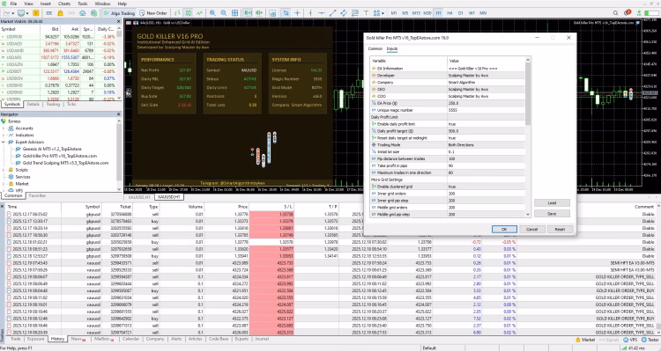The height and width of the screenshot is (352, 661).
Task: Select Gold Trend Scalping MT5 v5.5 advisor
Action: pos(65,163)
